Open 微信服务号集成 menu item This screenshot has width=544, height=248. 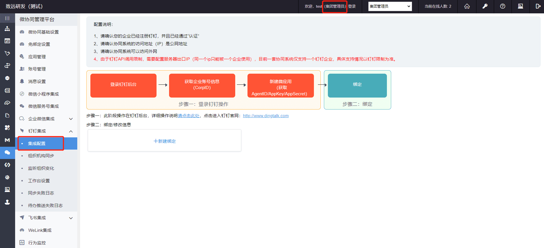(46, 106)
